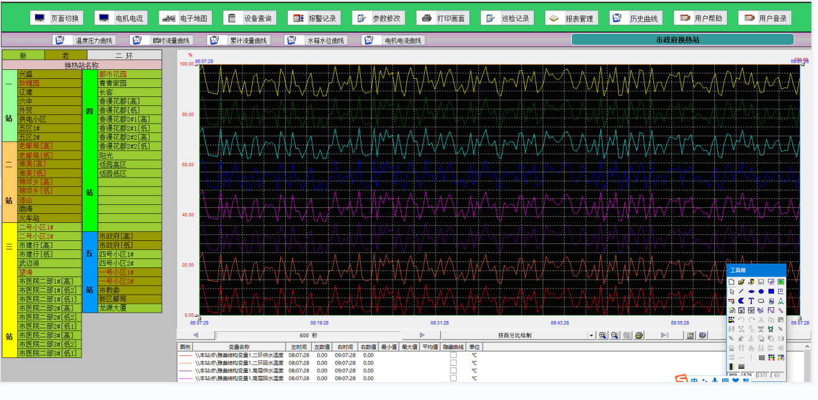Switch to the 老 station tab

point(66,55)
